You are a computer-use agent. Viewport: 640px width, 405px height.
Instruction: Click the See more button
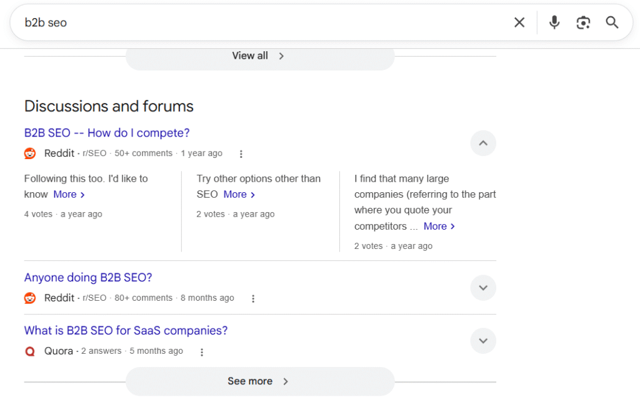(x=260, y=381)
